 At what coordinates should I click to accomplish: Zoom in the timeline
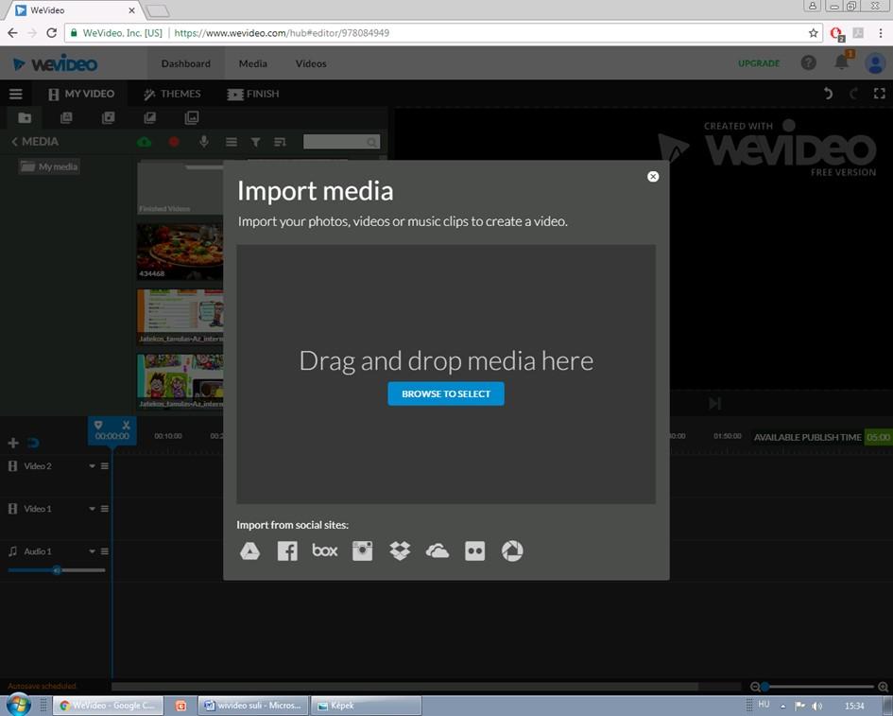tap(883, 687)
